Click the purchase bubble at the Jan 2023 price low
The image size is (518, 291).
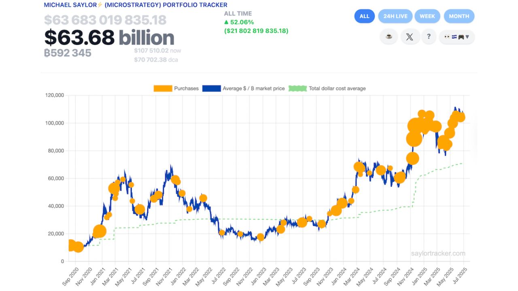261,237
